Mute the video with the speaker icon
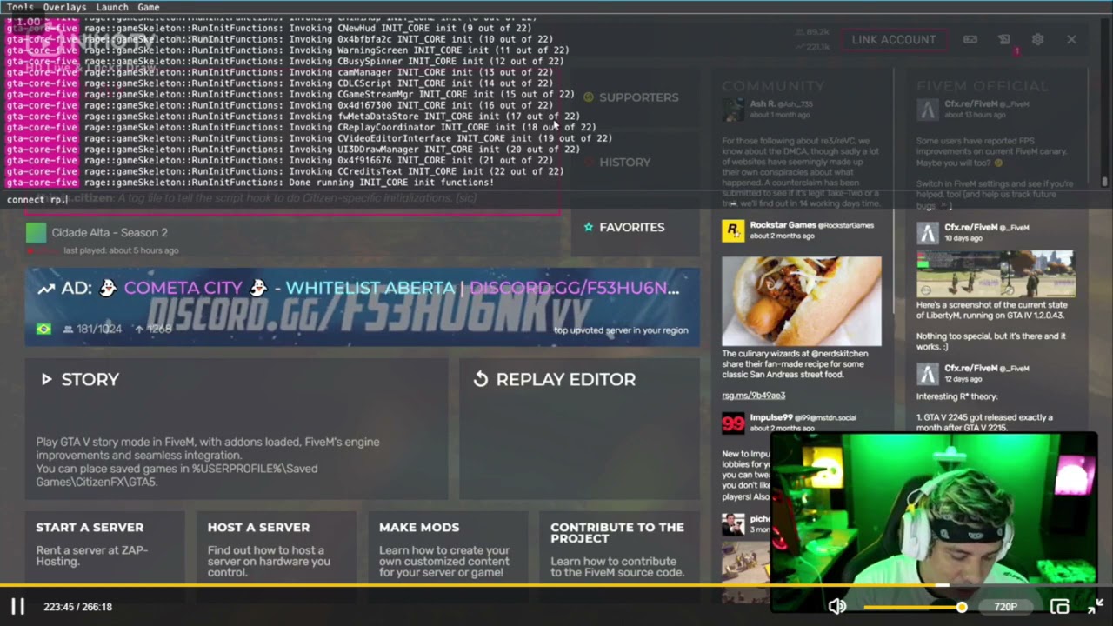The height and width of the screenshot is (626, 1113). (x=836, y=607)
